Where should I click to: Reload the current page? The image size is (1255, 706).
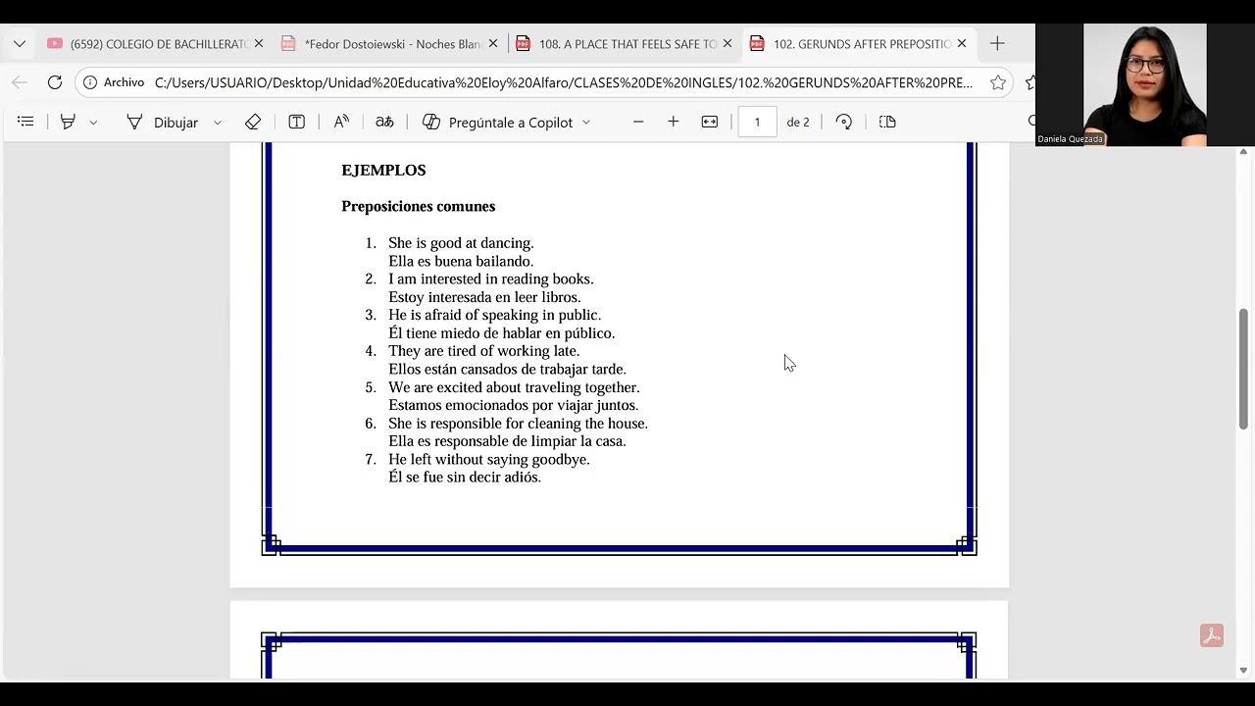(x=55, y=82)
